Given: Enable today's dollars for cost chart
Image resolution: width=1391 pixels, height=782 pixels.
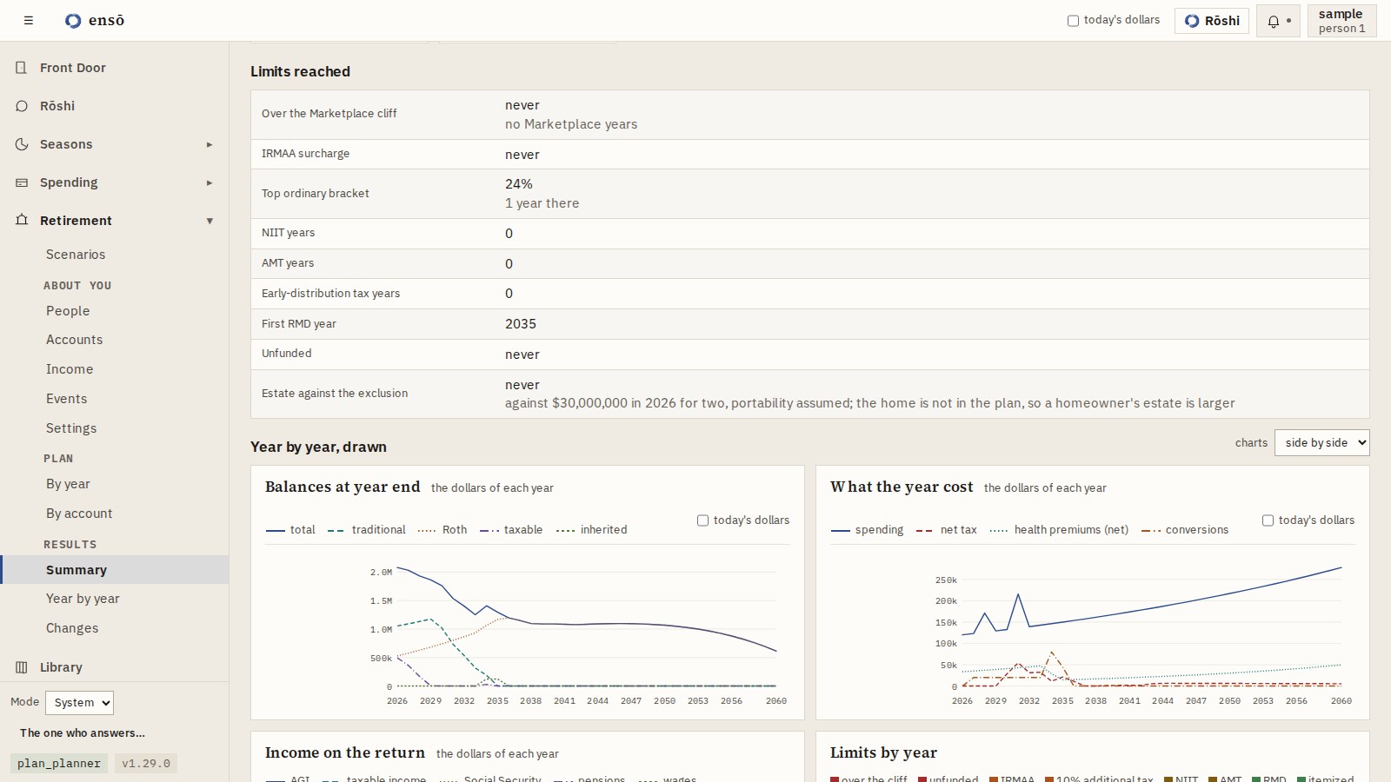Looking at the screenshot, I should click(x=1268, y=520).
